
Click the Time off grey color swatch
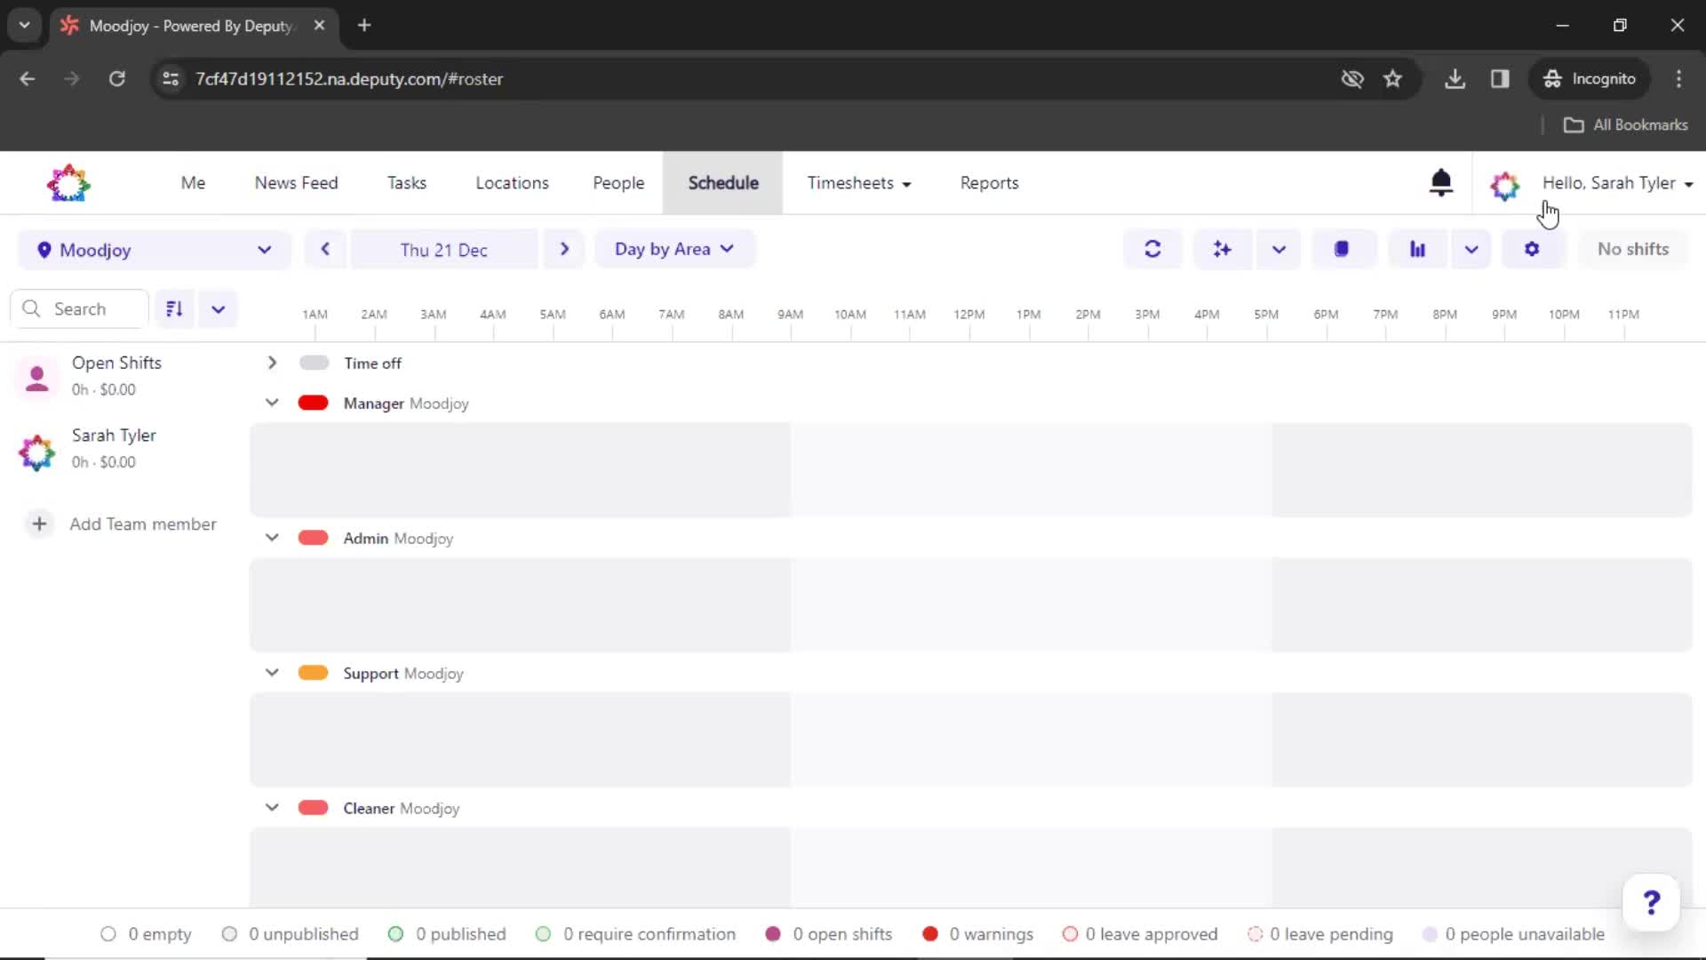(x=314, y=363)
